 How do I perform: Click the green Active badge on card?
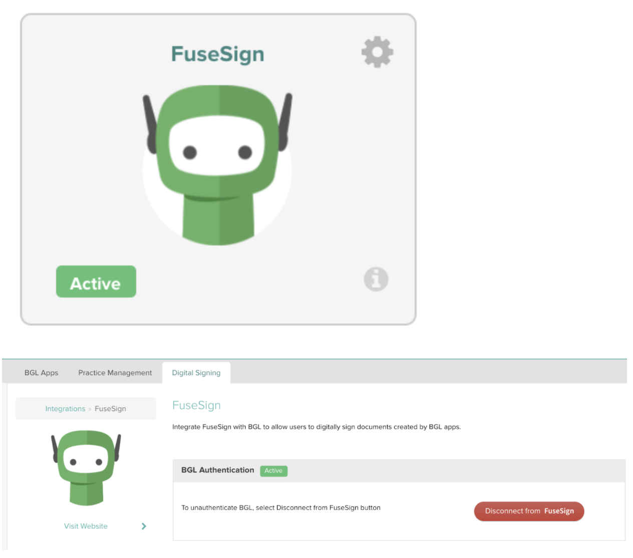click(96, 282)
